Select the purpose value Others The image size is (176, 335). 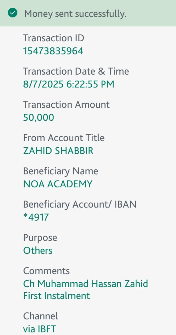tap(38, 250)
